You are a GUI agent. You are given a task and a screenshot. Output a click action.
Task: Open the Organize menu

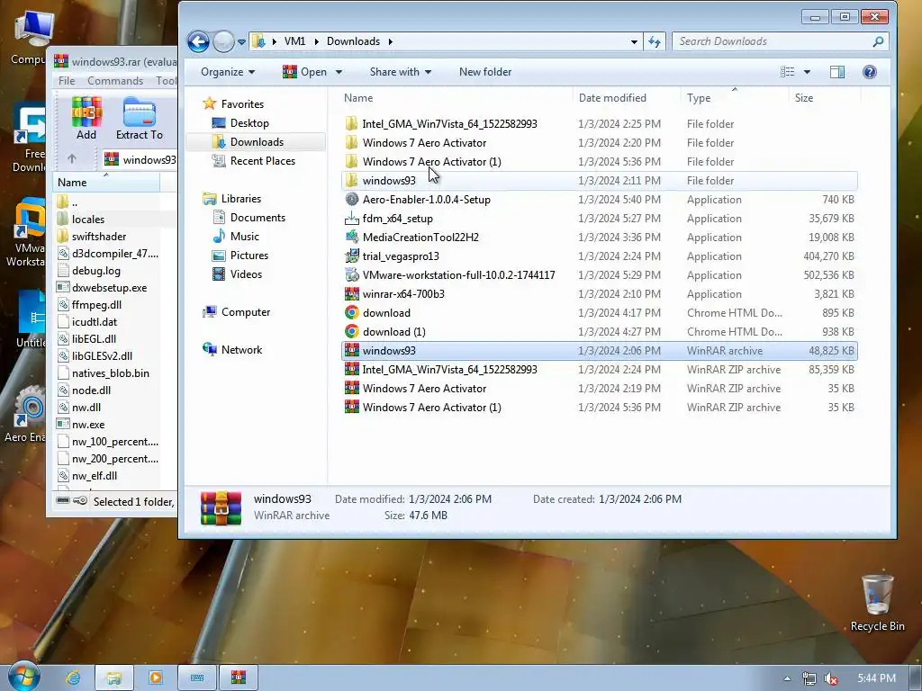[228, 72]
